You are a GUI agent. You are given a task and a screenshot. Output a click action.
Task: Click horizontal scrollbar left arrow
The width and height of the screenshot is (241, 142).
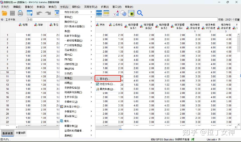[x=17, y=127]
